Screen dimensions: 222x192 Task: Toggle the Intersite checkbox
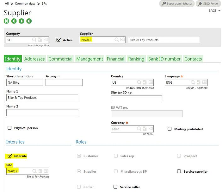(10, 156)
